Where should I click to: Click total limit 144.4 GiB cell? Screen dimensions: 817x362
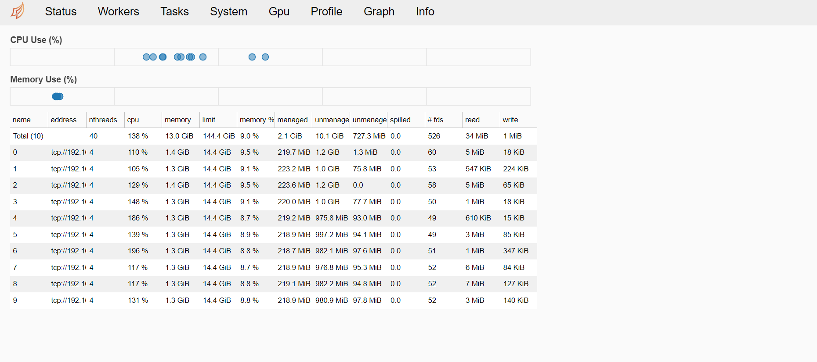point(219,136)
